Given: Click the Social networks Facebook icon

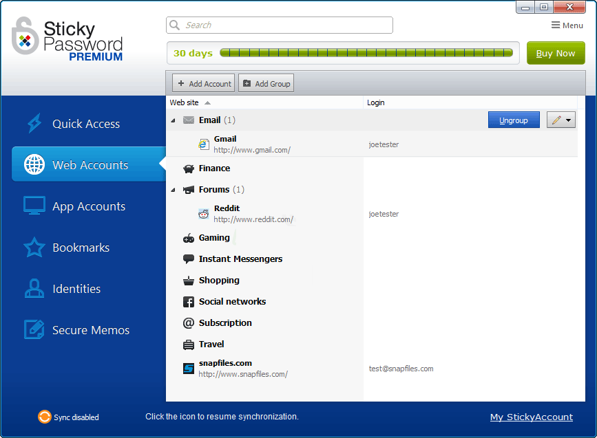Looking at the screenshot, I should pos(188,302).
